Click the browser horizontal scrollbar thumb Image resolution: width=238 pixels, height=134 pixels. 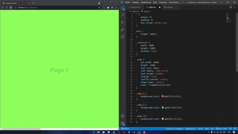21,129
